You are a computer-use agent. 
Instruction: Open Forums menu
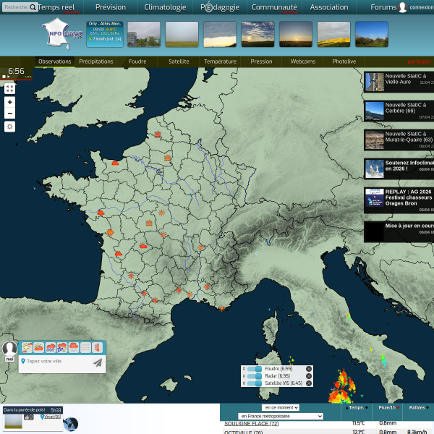[383, 7]
